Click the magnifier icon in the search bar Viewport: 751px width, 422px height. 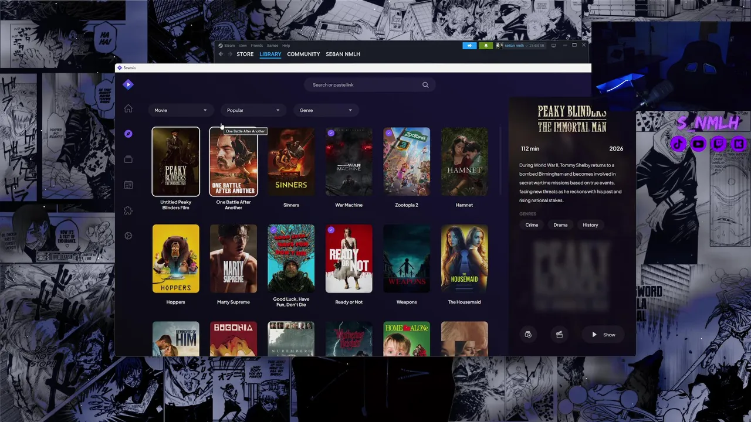point(425,85)
